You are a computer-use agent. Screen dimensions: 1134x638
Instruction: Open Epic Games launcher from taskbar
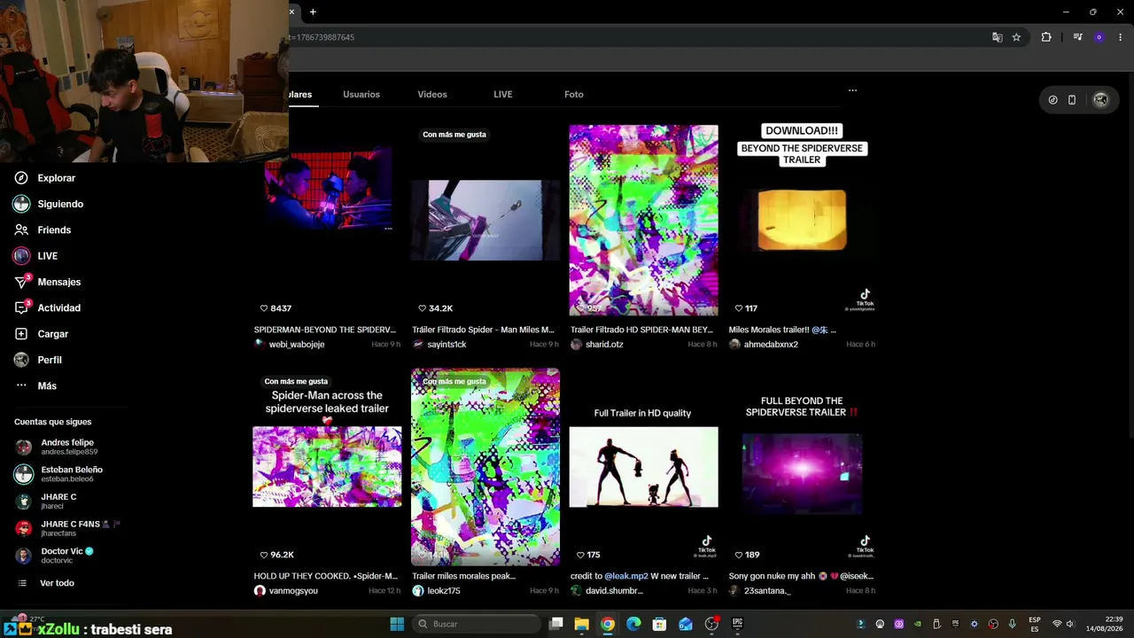[x=737, y=624]
